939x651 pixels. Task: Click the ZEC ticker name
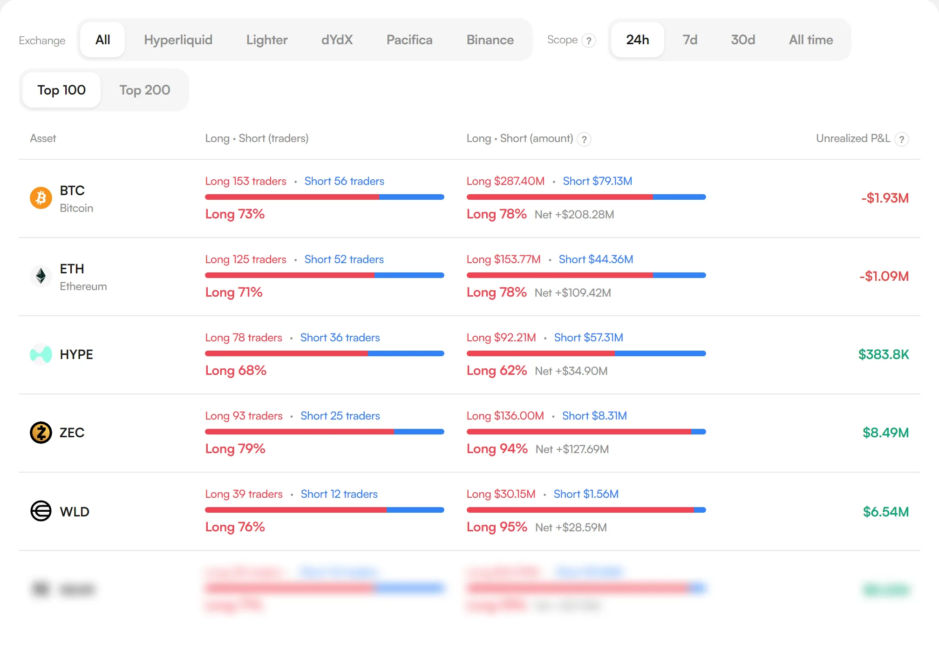72,433
